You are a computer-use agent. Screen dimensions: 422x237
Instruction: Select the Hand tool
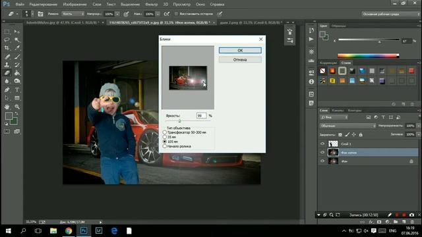pyautogui.click(x=7, y=107)
